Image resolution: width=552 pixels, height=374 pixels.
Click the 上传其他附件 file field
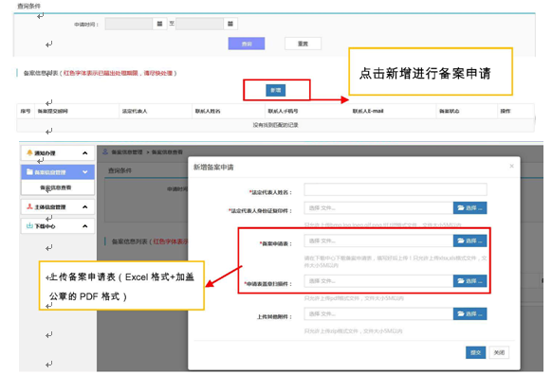[378, 314]
